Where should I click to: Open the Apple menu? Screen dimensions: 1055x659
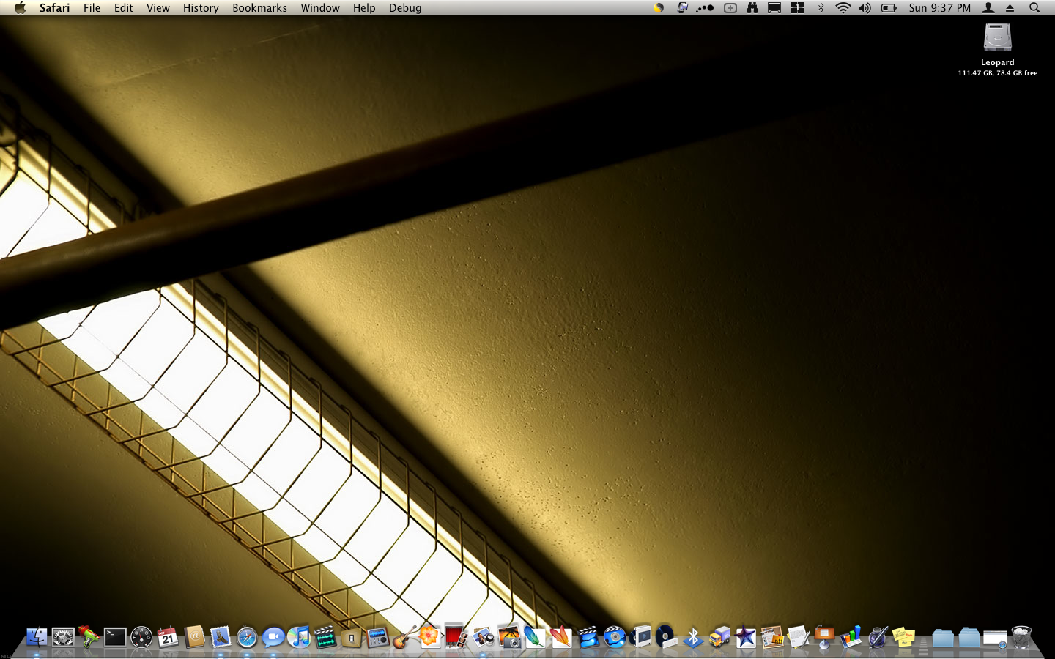tap(20, 8)
